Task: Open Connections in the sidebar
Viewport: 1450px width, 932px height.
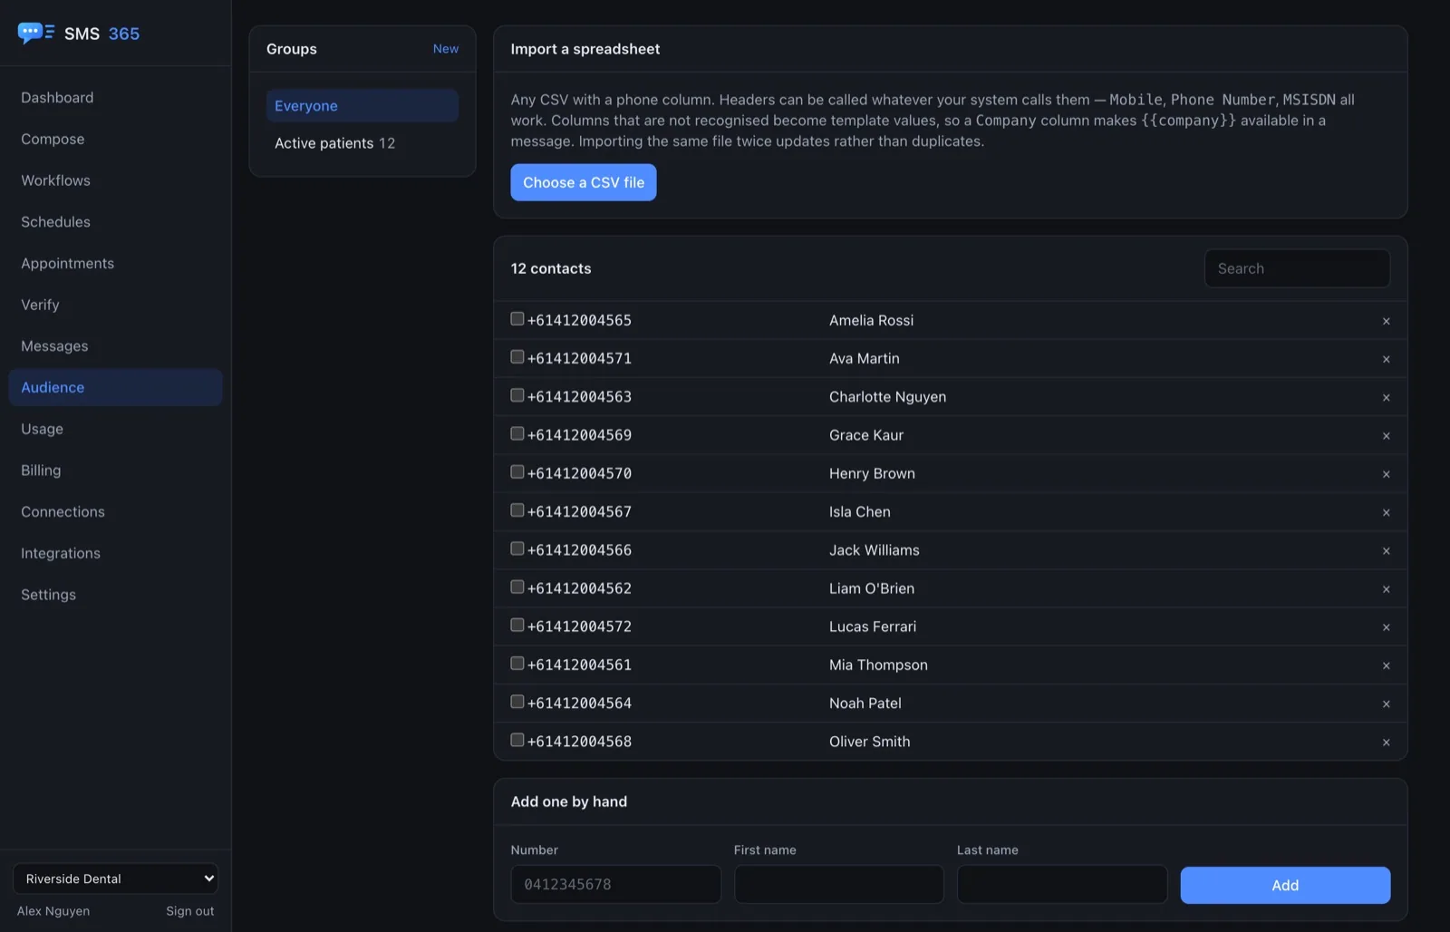Action: tap(115, 511)
